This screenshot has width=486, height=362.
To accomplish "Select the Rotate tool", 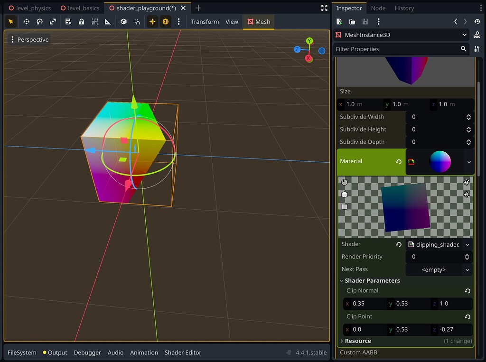I will [39, 21].
